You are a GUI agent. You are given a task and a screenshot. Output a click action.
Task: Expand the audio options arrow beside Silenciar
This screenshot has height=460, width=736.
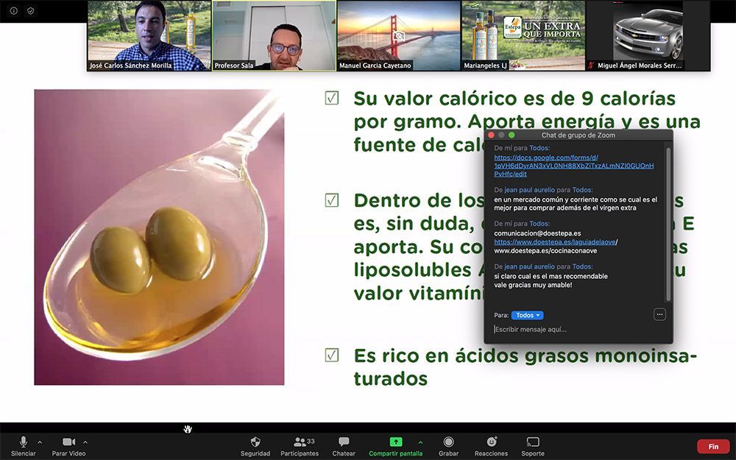point(40,442)
